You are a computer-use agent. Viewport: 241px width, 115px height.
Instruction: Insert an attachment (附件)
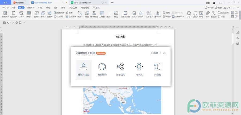(208, 14)
